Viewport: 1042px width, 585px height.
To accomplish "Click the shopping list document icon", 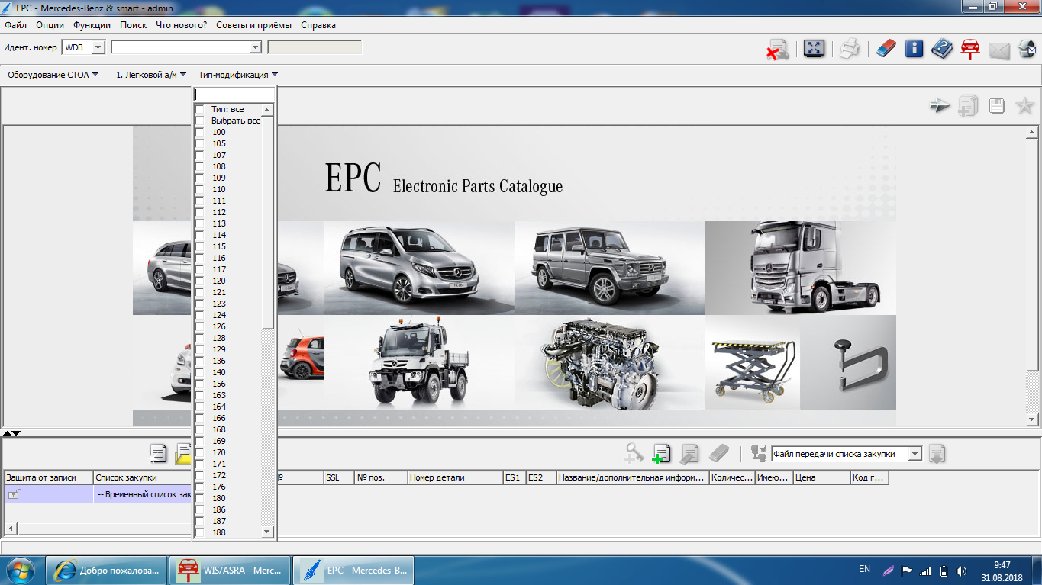I will tap(158, 454).
